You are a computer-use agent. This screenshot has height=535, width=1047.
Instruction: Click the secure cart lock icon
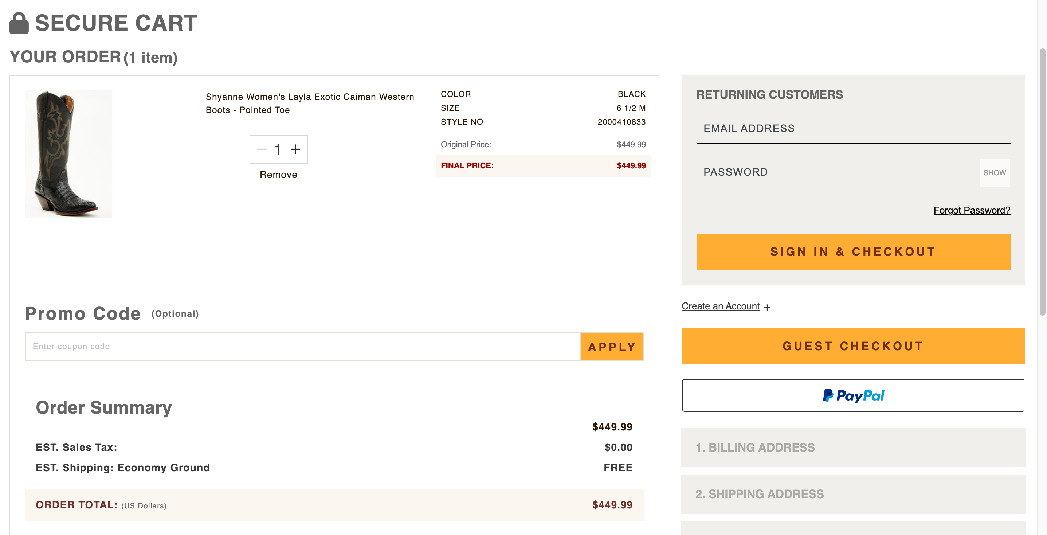point(19,23)
